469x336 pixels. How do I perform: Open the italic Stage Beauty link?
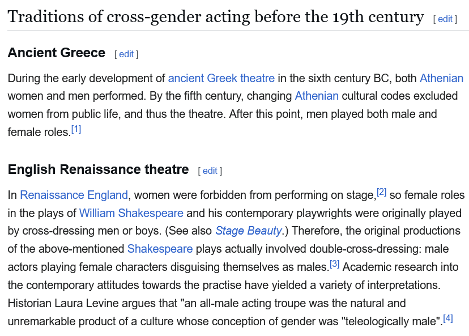[x=249, y=231]
